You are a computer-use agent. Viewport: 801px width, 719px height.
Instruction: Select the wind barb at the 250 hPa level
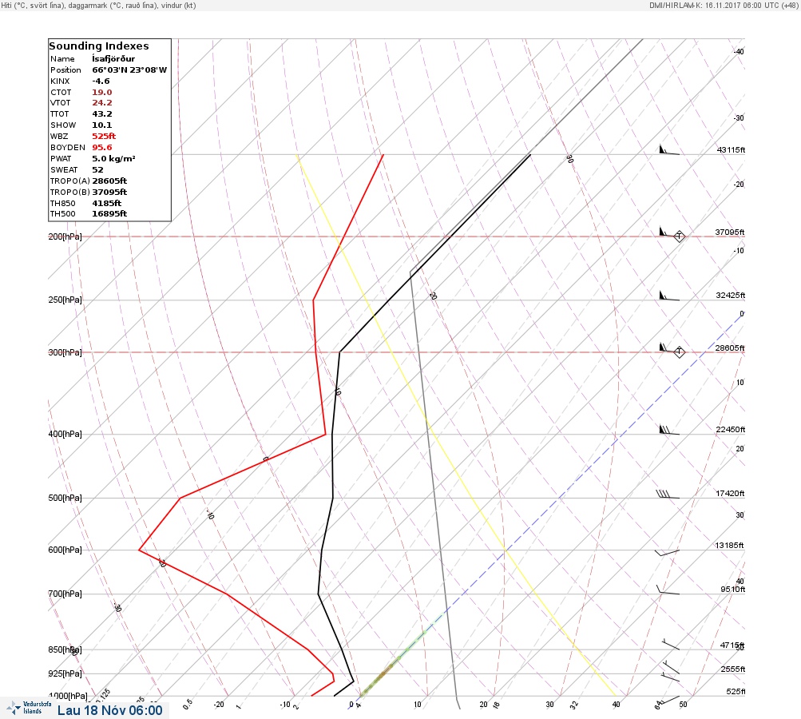click(669, 296)
